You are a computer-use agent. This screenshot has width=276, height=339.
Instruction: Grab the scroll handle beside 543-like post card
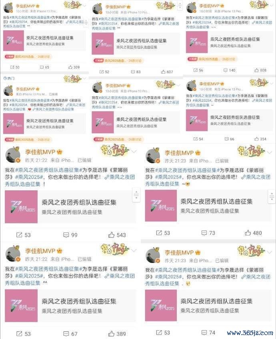coord(136,195)
